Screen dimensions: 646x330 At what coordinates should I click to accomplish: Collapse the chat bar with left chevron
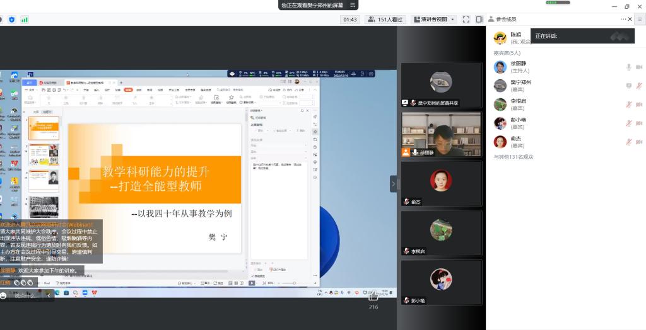(49, 295)
